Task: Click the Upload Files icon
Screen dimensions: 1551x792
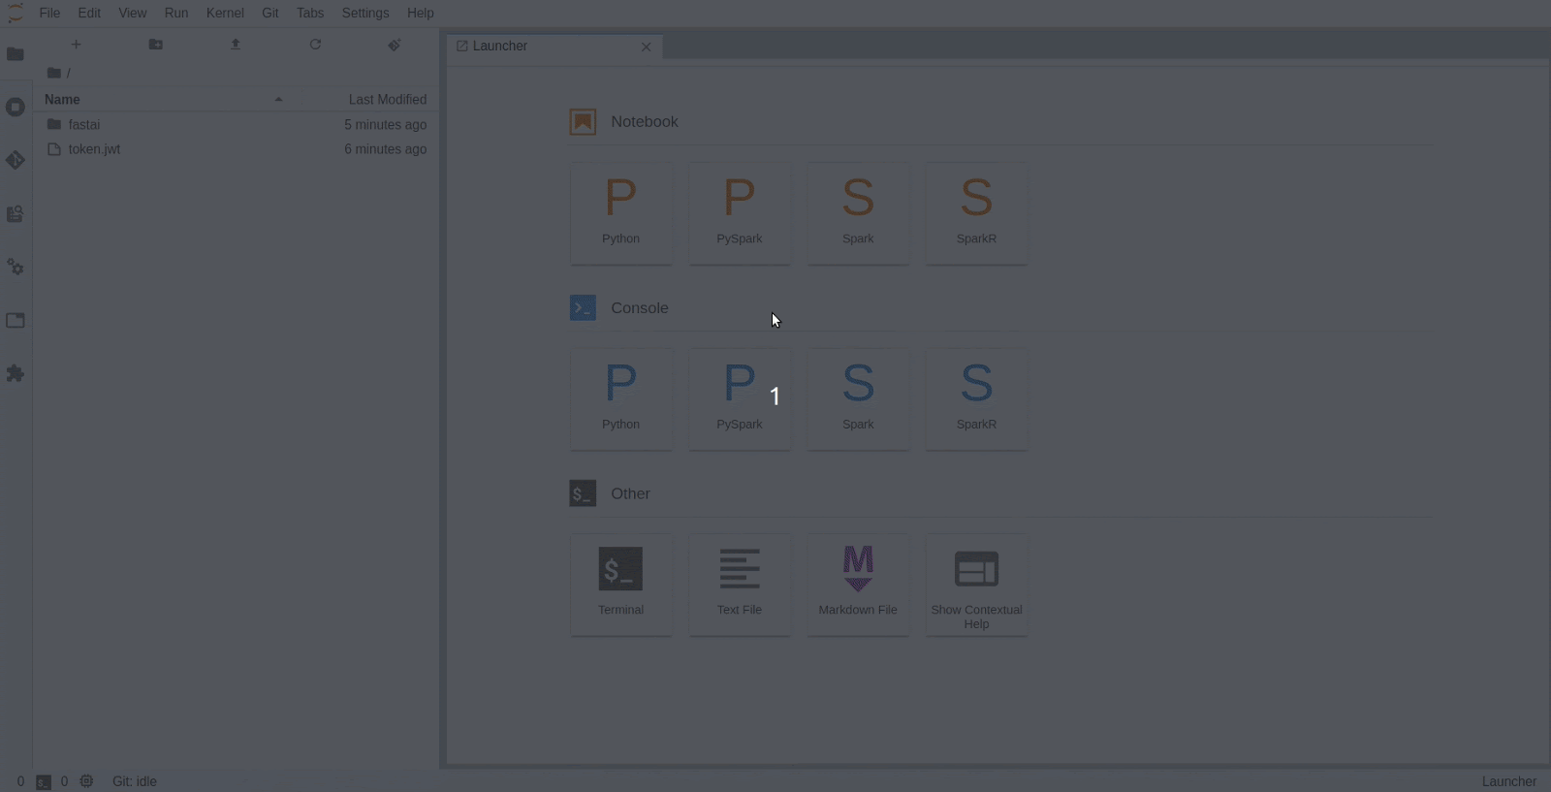Action: [236, 45]
